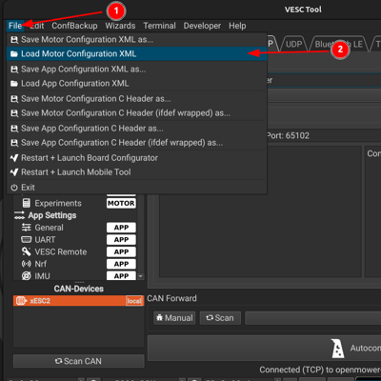Open VESC Remote settings
This screenshot has width=381, height=381.
[61, 251]
